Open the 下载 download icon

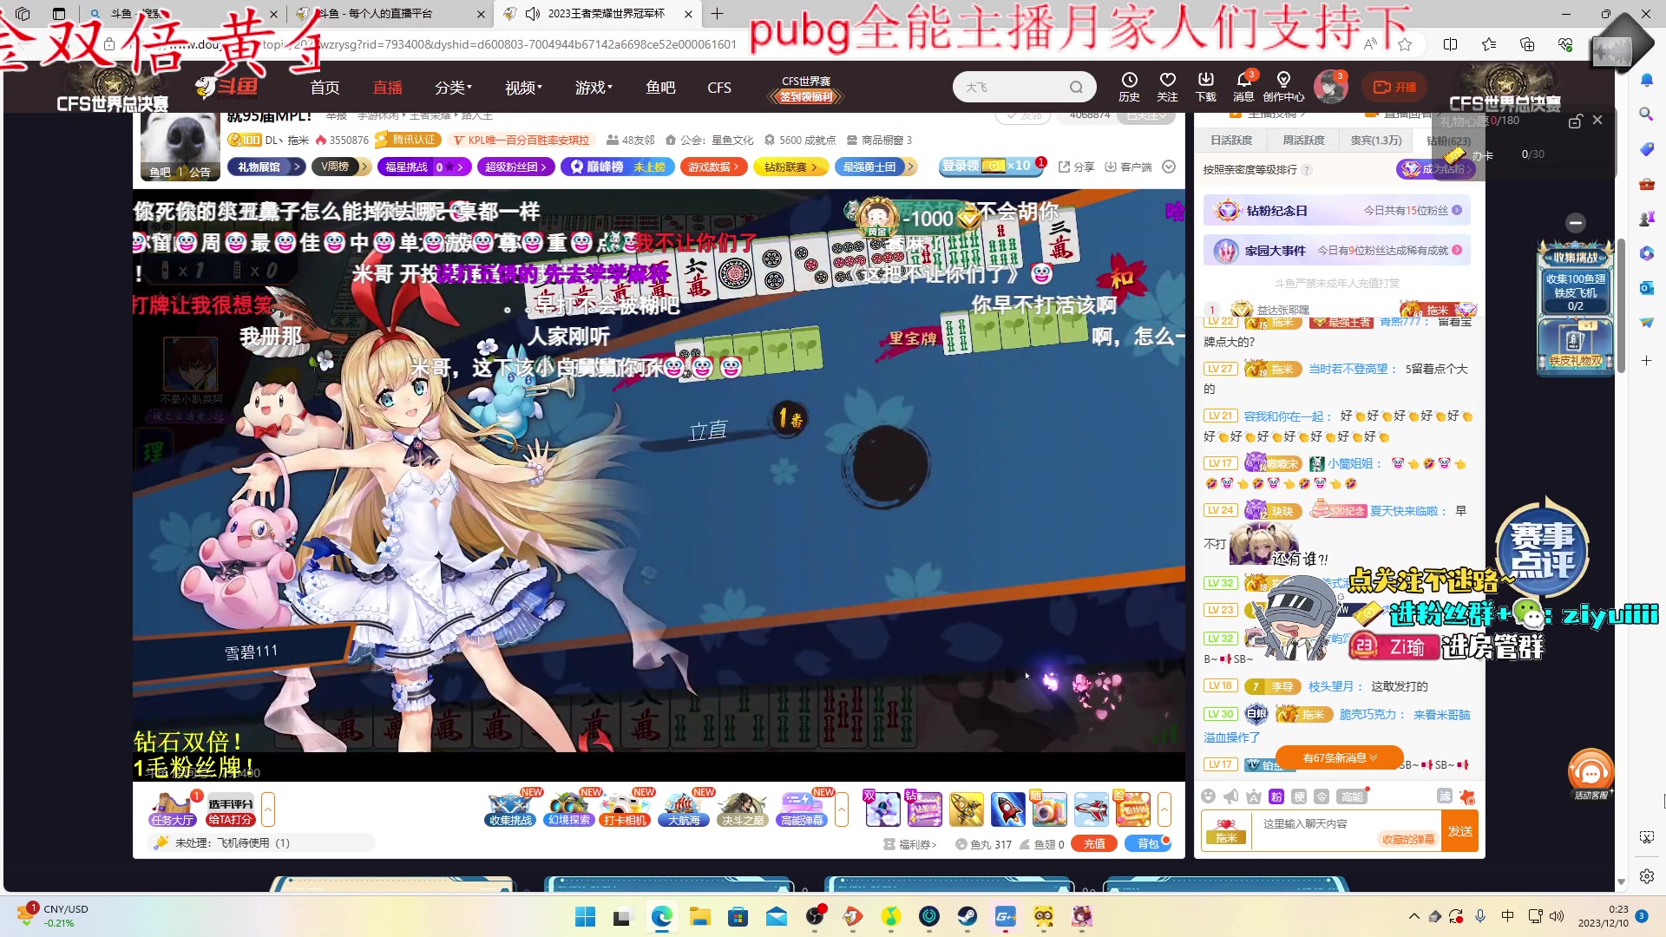pos(1206,87)
